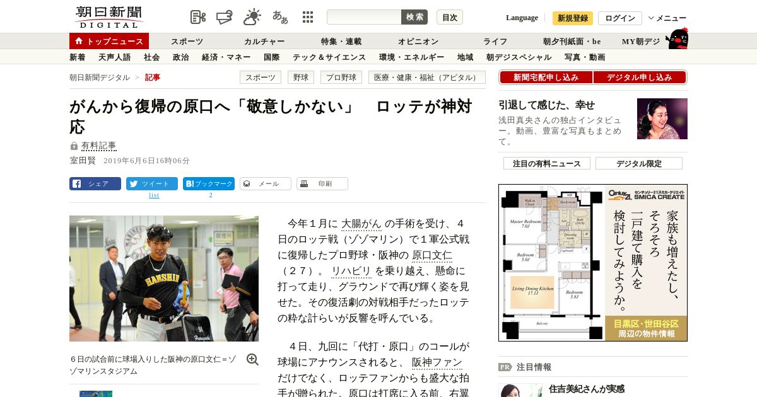The width and height of the screenshot is (757, 397).
Task: Send the article by メール
Action: 266,184
